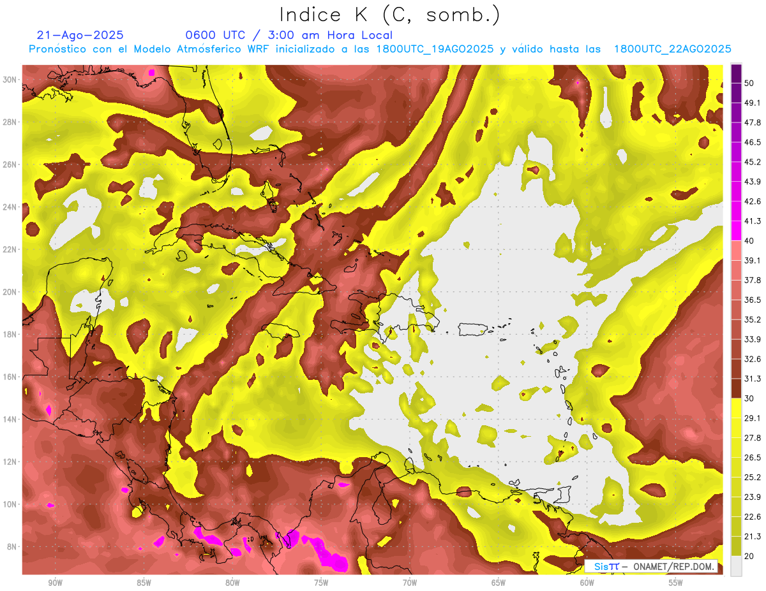Click the color bar value '46.5'
This screenshot has height=591, width=766.
pos(752,142)
